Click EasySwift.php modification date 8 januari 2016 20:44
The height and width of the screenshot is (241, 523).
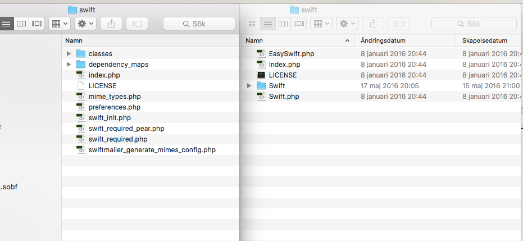tap(394, 54)
